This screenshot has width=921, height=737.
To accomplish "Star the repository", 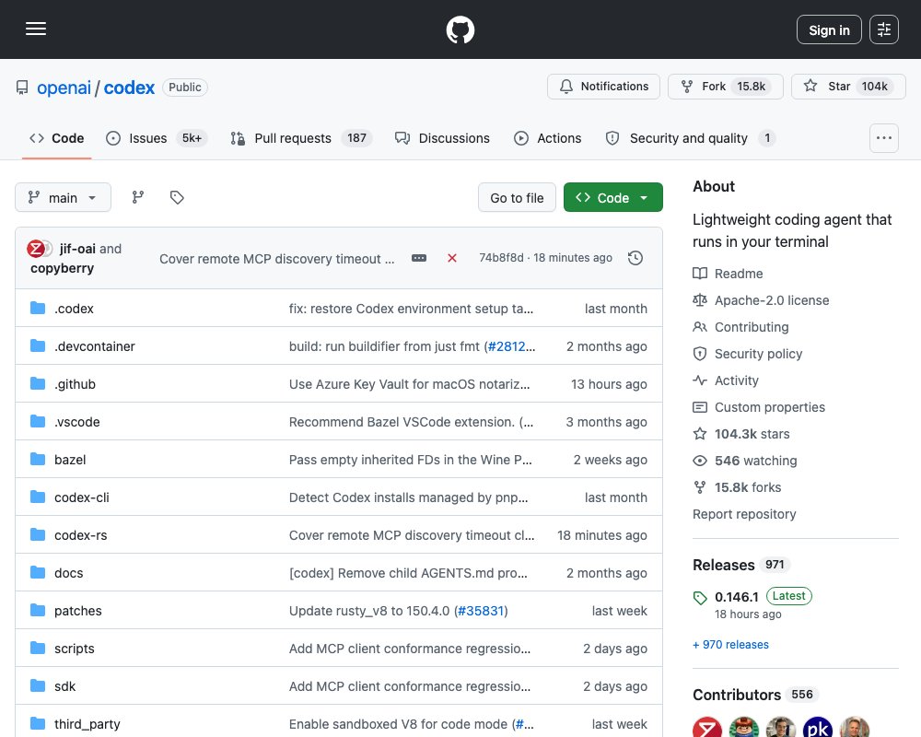I will (848, 87).
